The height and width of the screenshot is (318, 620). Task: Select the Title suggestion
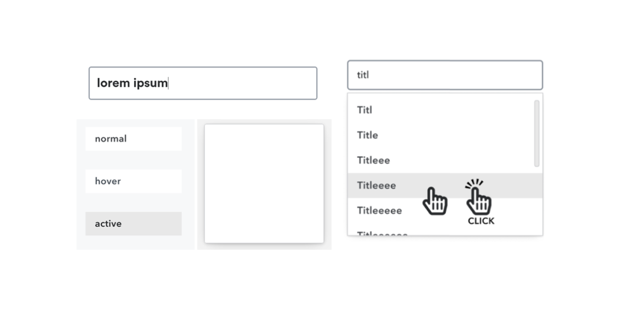pyautogui.click(x=441, y=135)
